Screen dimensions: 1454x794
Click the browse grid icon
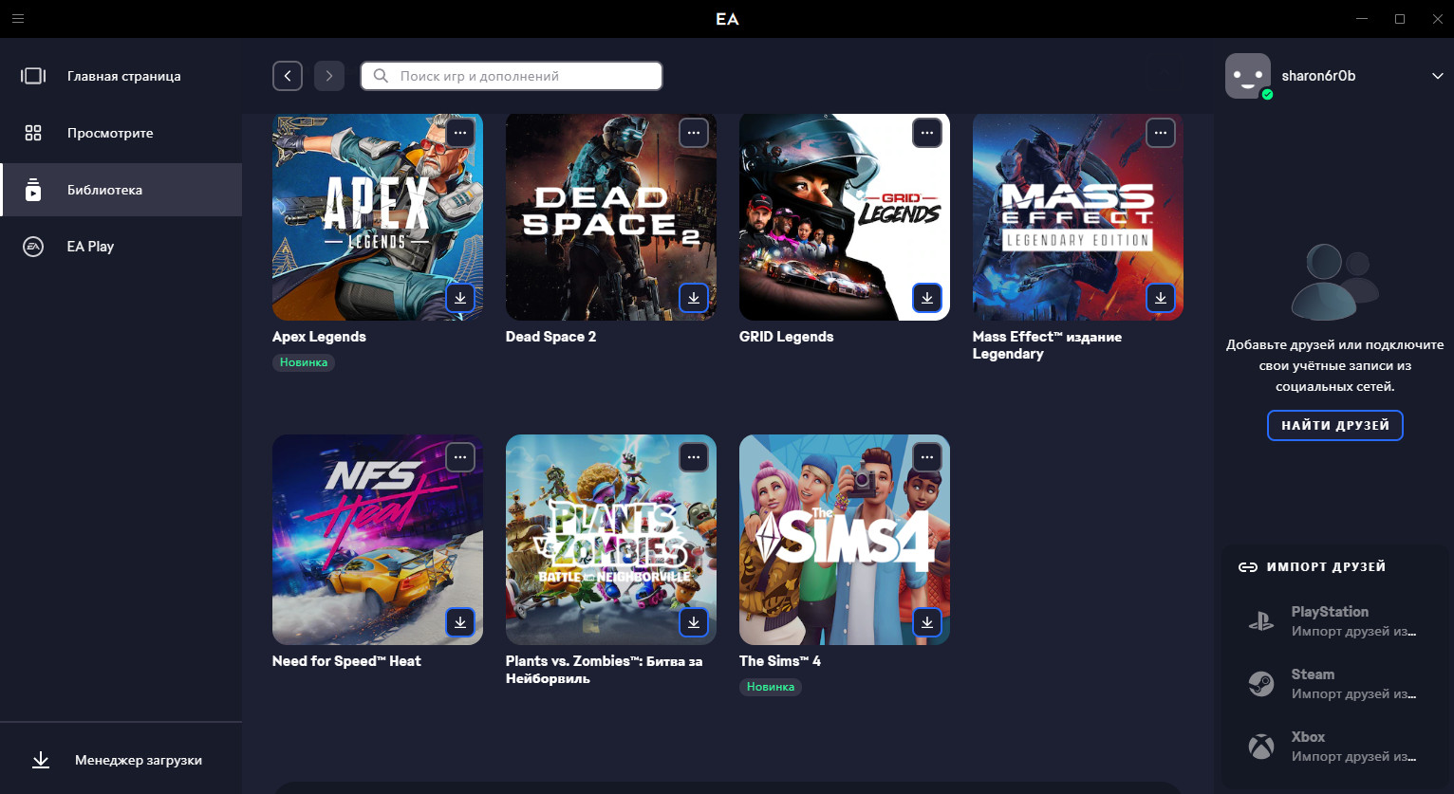pyautogui.click(x=33, y=133)
